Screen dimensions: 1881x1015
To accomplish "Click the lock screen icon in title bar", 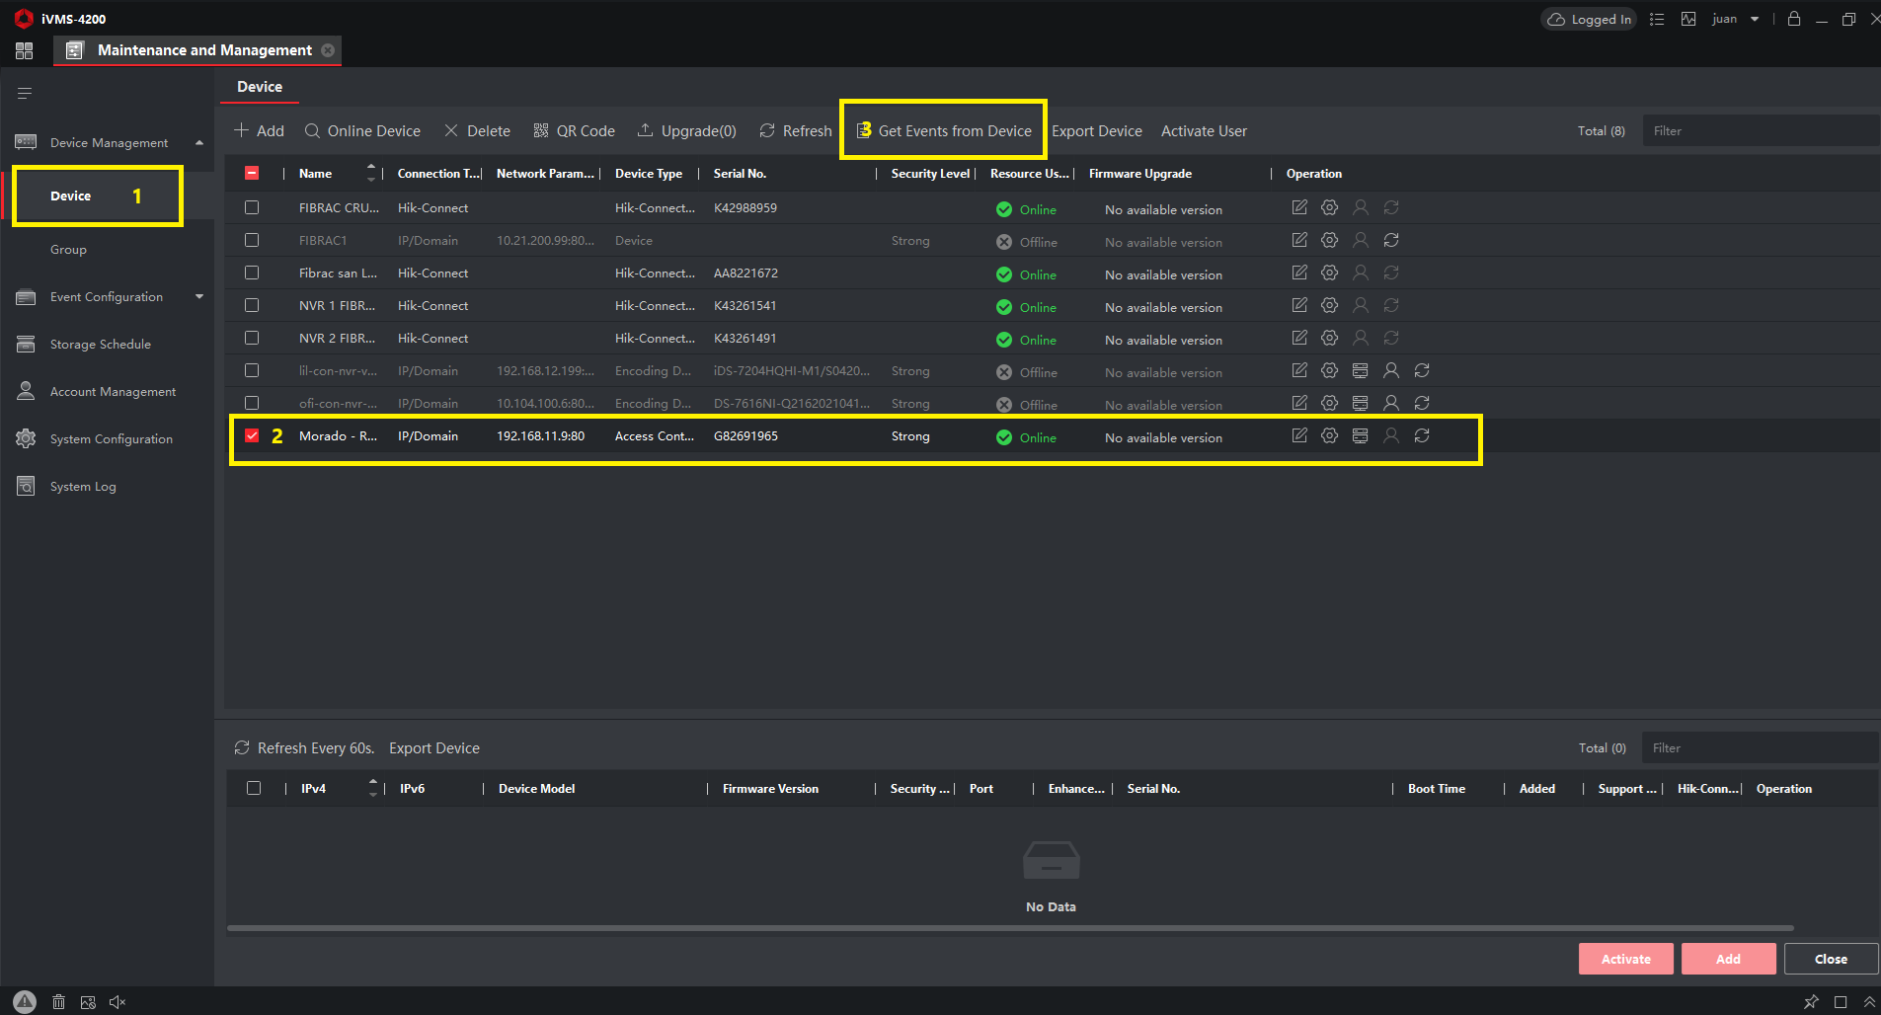I will coord(1794,19).
